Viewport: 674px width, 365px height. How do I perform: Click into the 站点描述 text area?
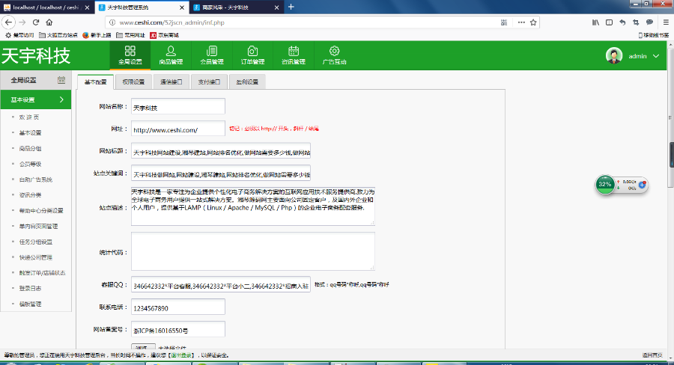253,206
